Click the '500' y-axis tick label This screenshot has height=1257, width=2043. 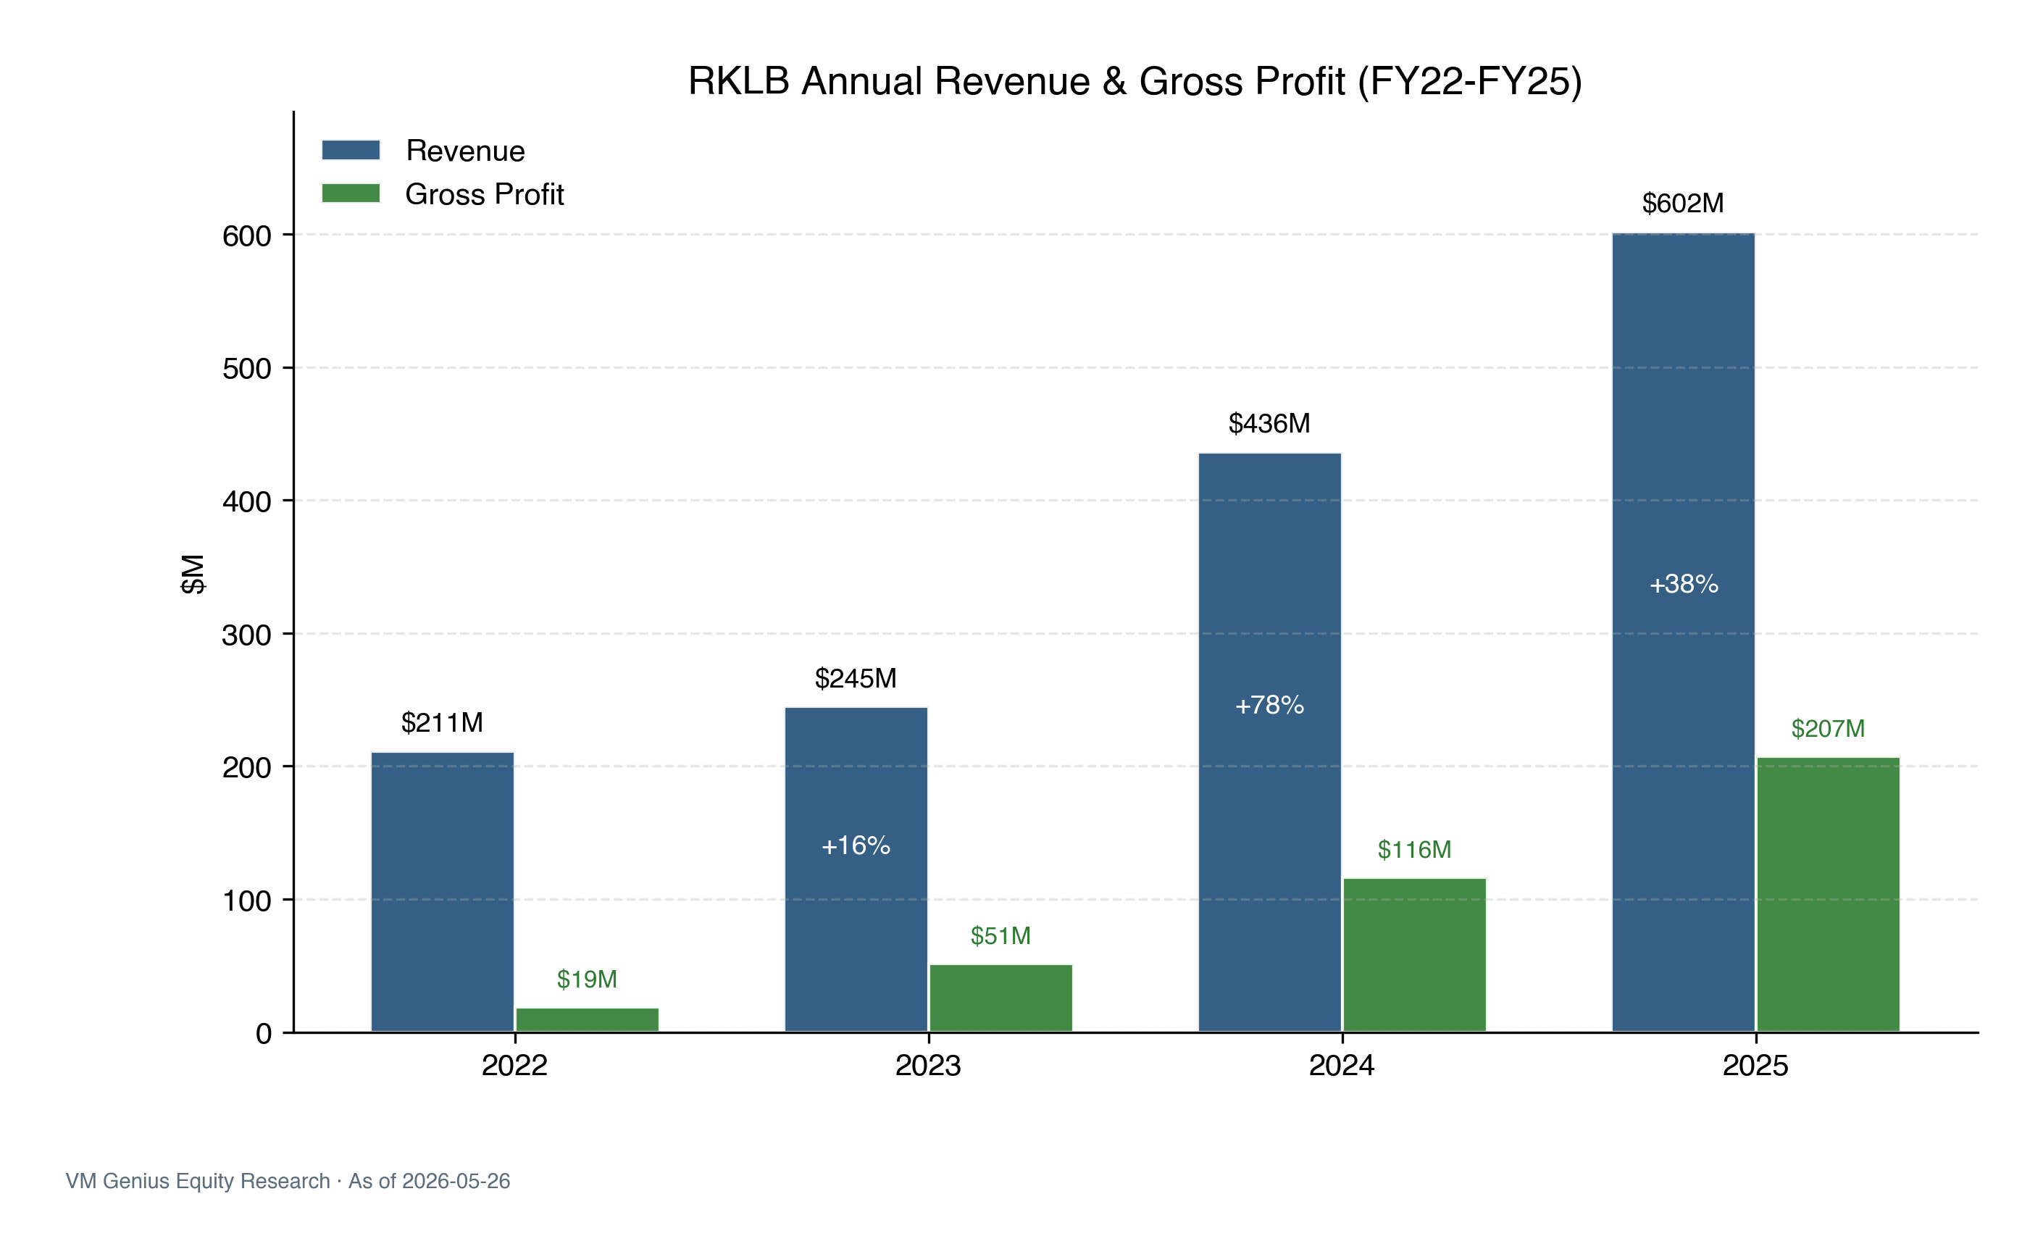coord(247,368)
